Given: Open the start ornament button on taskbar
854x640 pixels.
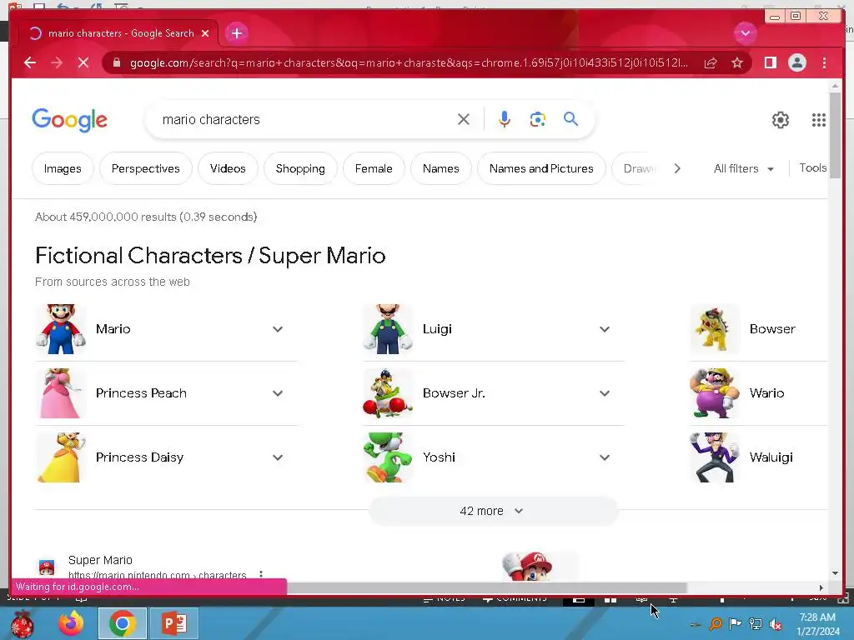Looking at the screenshot, I should point(23,623).
